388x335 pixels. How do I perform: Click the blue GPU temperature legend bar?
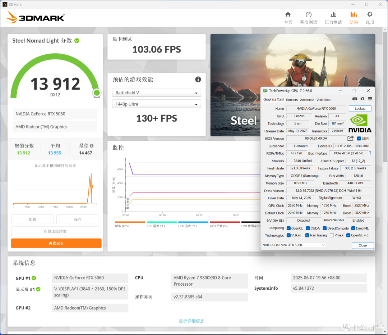pos(193,222)
